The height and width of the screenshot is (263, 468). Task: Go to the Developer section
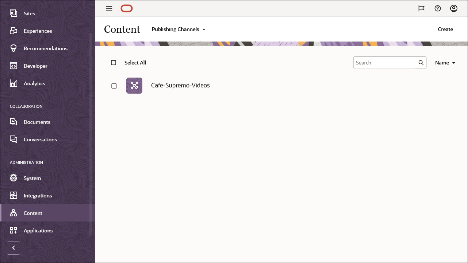click(35, 66)
